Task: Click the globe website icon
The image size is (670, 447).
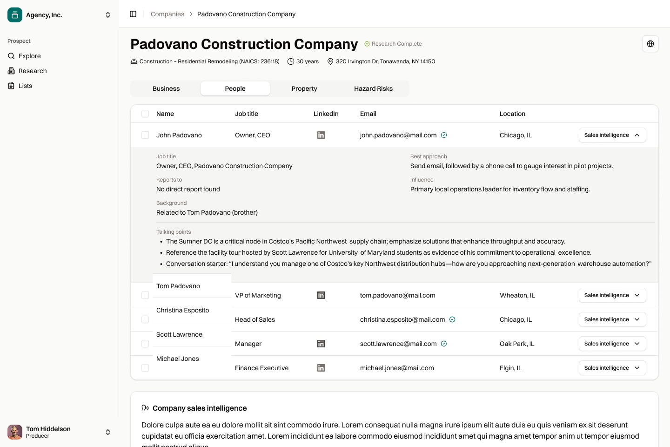Action: [650, 44]
